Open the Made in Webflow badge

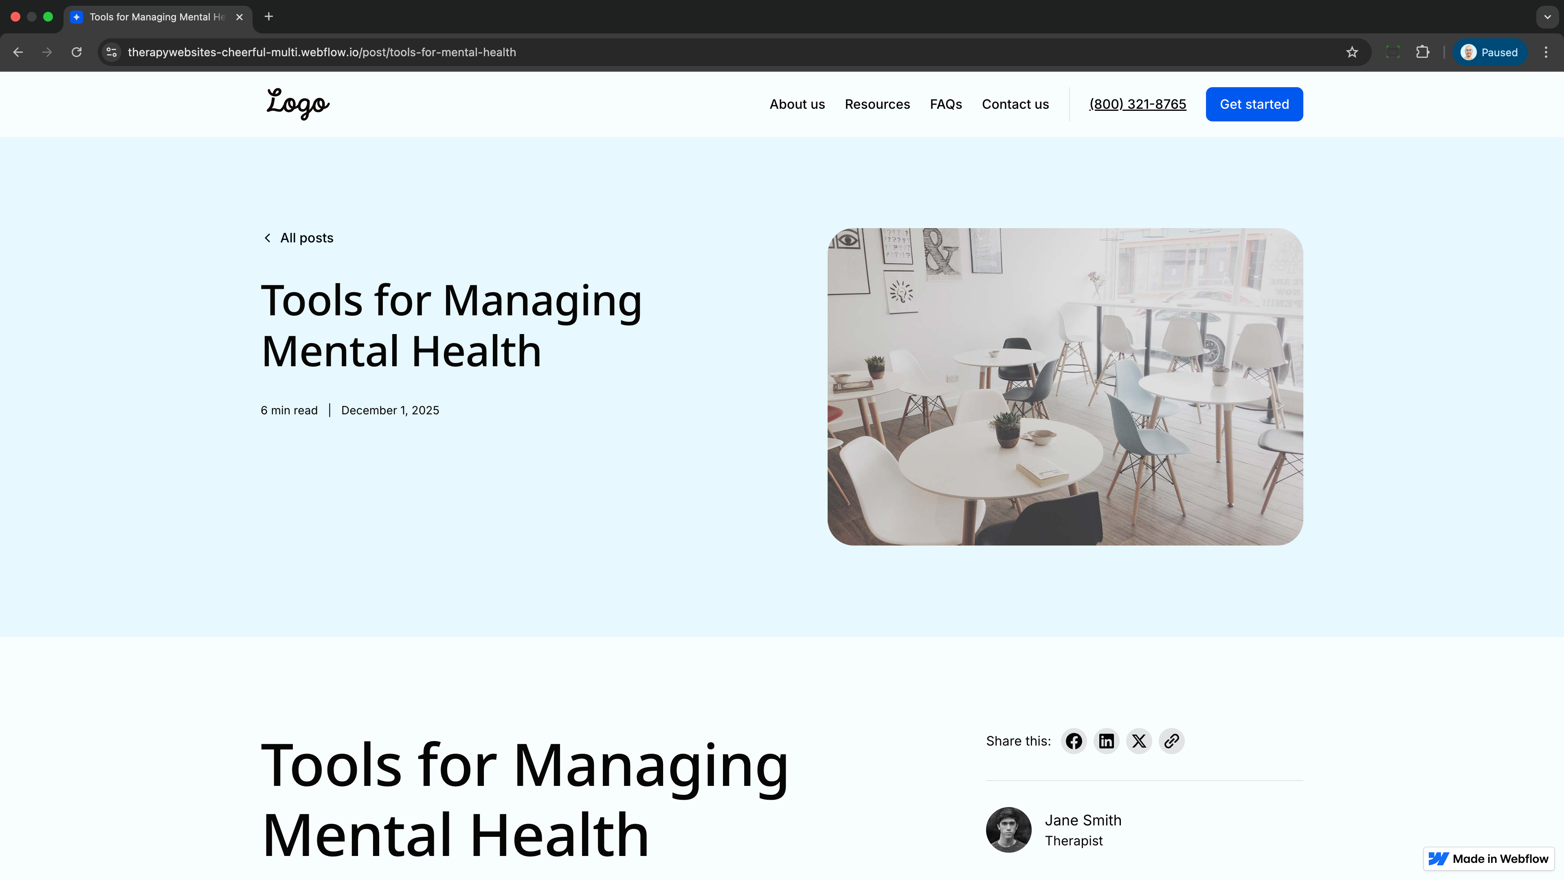click(1488, 859)
